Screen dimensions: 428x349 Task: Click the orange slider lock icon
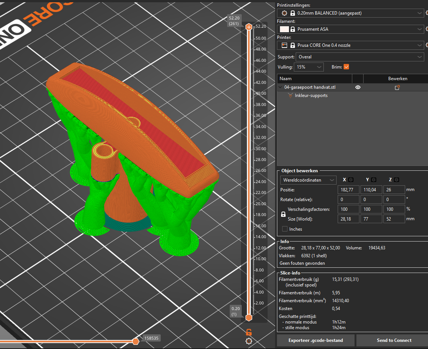click(x=248, y=332)
